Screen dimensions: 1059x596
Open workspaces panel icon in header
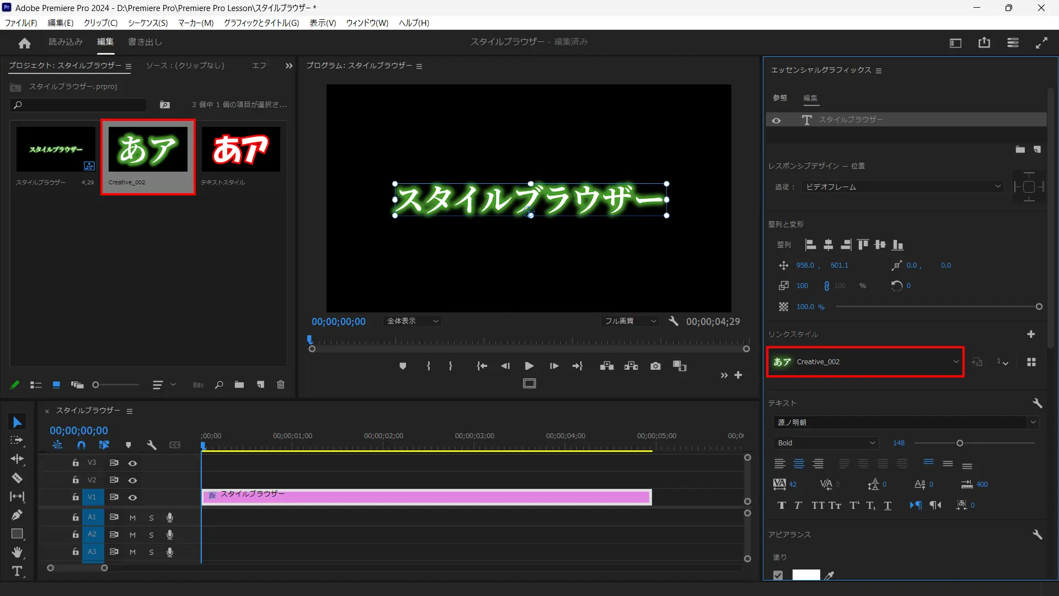click(955, 42)
